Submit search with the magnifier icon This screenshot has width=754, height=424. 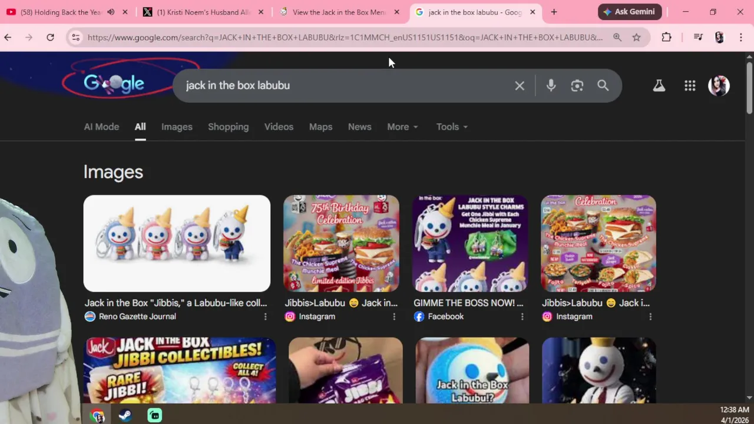(603, 85)
